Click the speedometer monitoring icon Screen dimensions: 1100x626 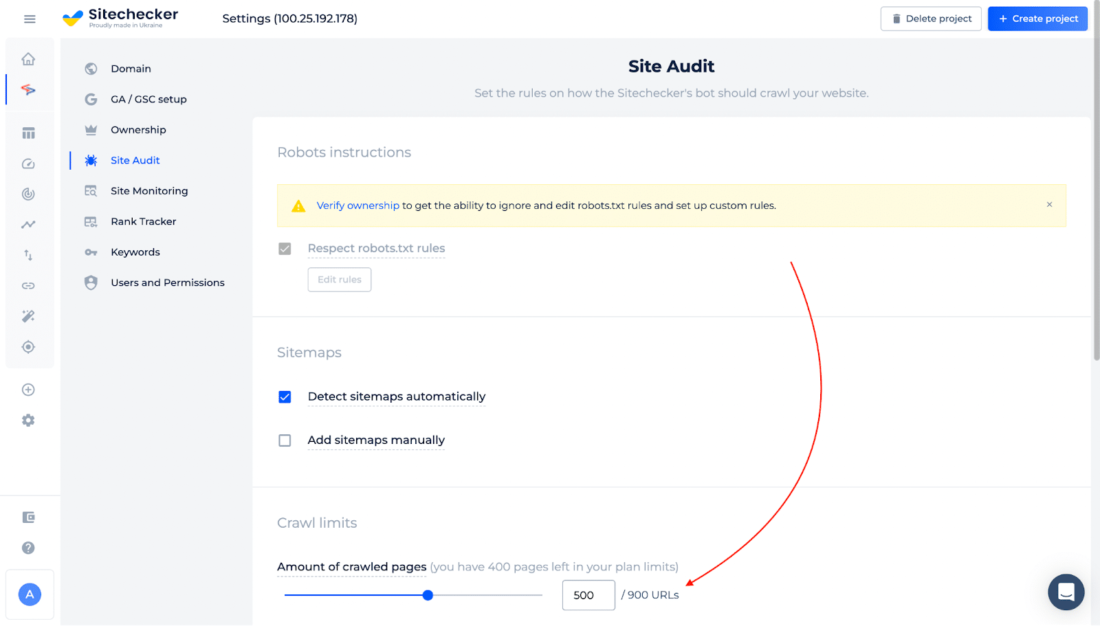point(29,164)
